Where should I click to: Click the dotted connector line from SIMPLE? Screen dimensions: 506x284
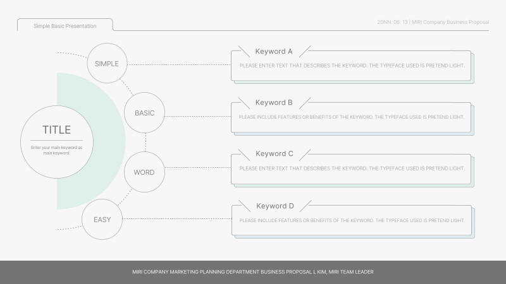coord(179,65)
